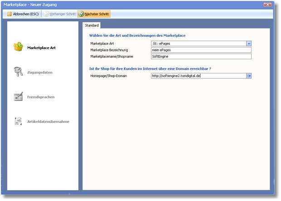Focus the Marketplacename/Shopname text field
The width and height of the screenshot is (281, 201).
[201, 57]
